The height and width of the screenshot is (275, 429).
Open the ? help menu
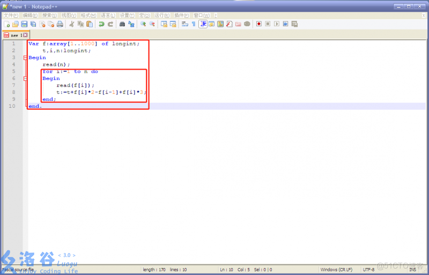(x=216, y=16)
